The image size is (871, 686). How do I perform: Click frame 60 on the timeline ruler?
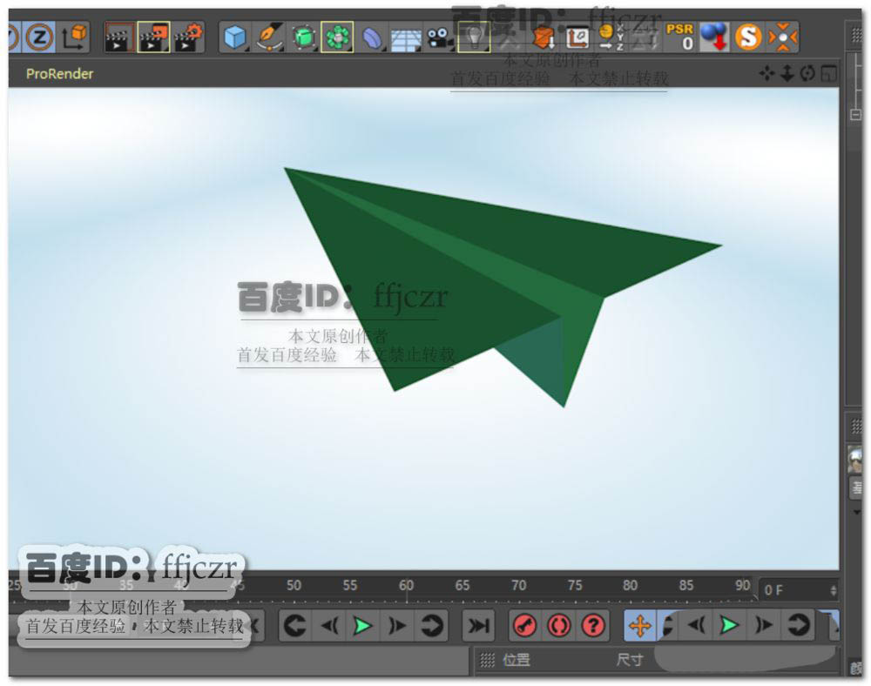[x=406, y=586]
